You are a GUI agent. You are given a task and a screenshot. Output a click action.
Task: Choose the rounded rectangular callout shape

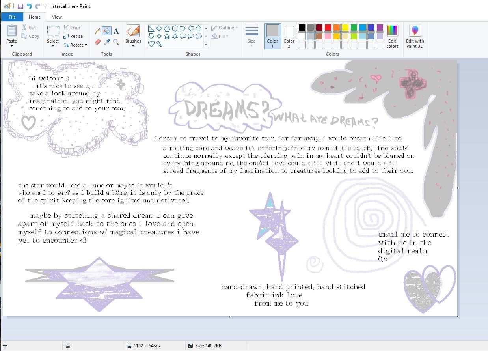pyautogui.click(x=183, y=36)
